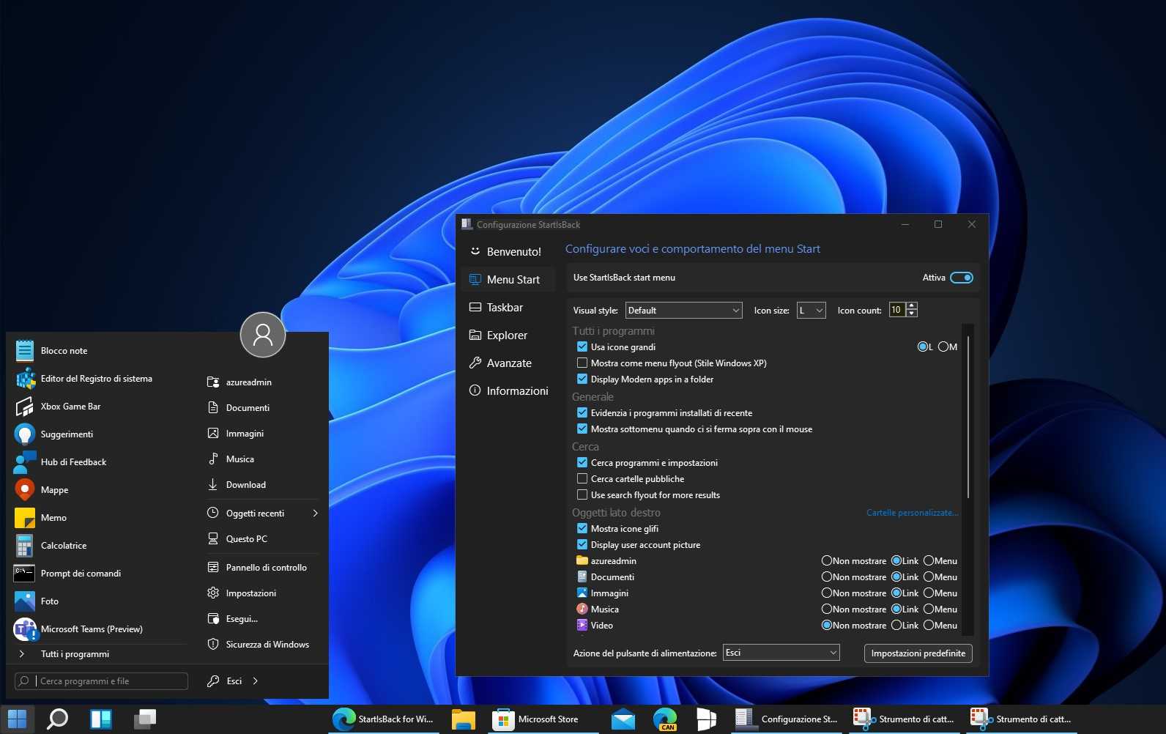
Task: Expand Oggetti recenti submenu arrow
Action: (316, 514)
